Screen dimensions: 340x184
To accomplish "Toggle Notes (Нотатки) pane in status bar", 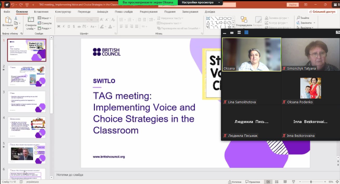I will click(x=234, y=182).
